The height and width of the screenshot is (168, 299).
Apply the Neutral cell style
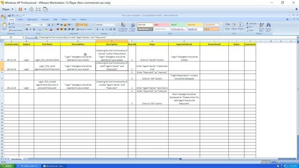(194, 25)
